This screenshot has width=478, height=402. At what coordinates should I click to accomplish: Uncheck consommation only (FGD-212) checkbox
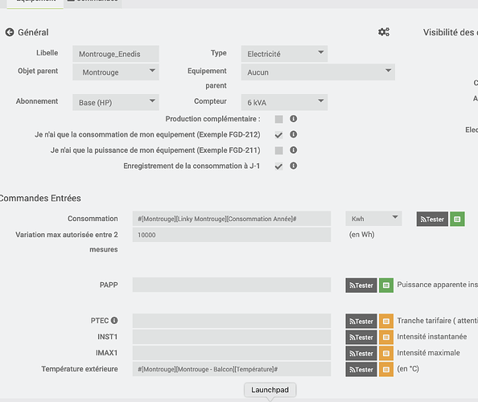(x=278, y=135)
